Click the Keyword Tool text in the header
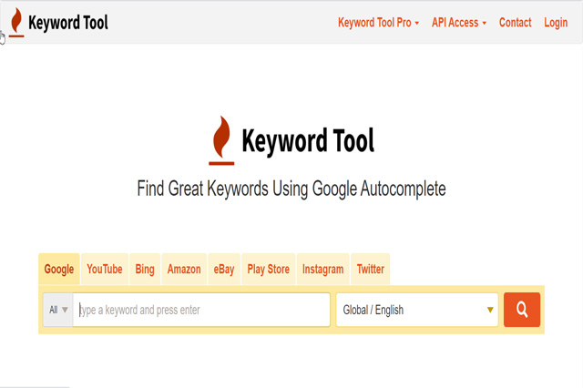Screen dimensions: 583x388 68,22
